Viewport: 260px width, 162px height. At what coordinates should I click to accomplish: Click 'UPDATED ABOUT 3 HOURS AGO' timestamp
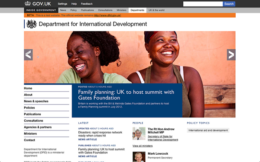tap(96, 128)
